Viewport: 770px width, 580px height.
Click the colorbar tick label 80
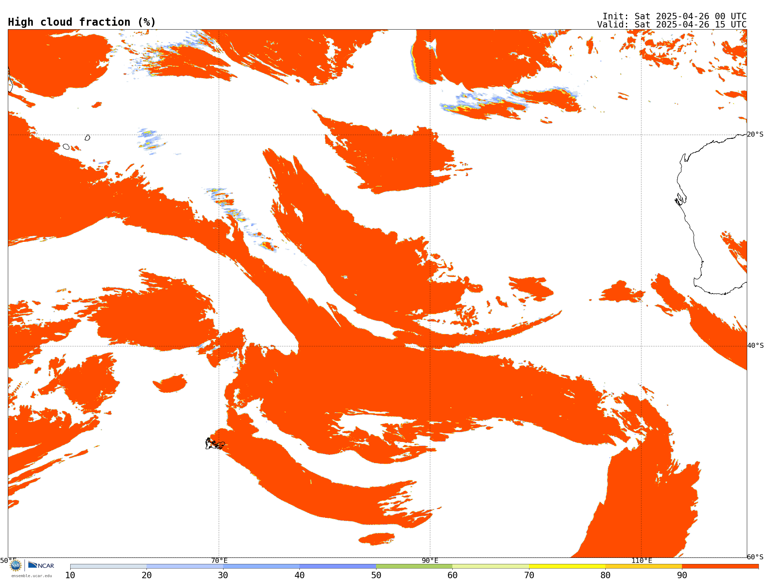click(x=605, y=575)
